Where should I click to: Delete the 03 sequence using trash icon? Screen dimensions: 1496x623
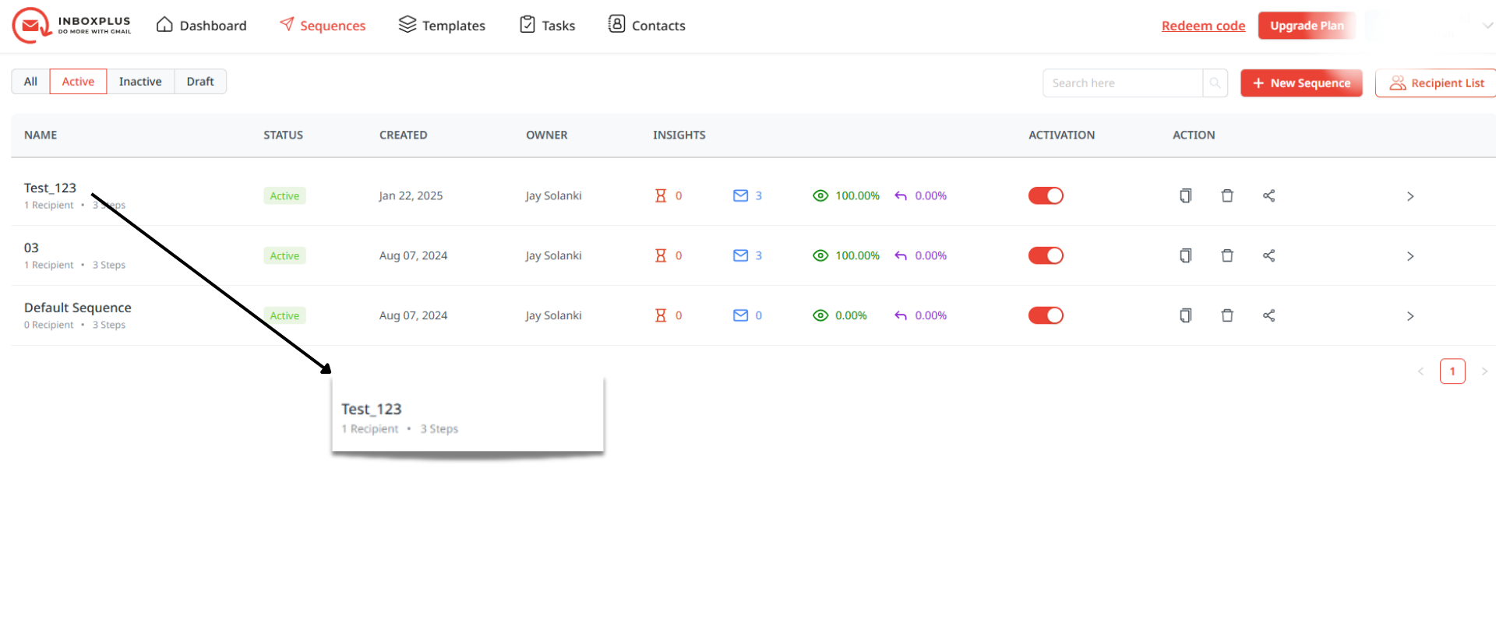click(1227, 255)
